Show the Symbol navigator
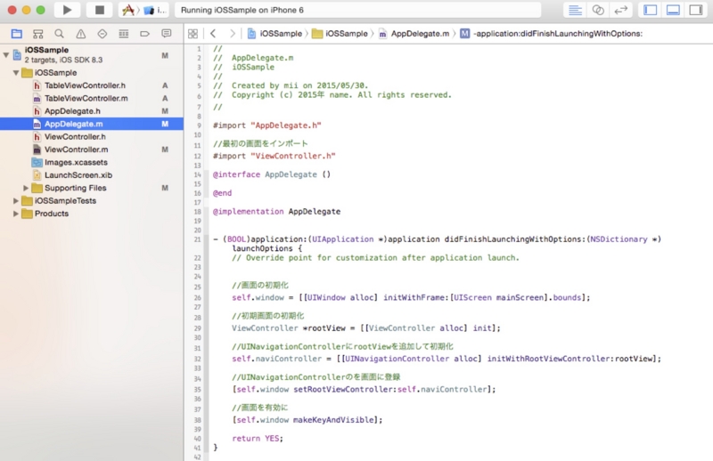The image size is (713, 461). pos(38,34)
